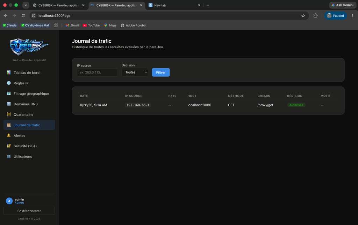Click the Sécurité (2FA) lock icon

(9, 146)
